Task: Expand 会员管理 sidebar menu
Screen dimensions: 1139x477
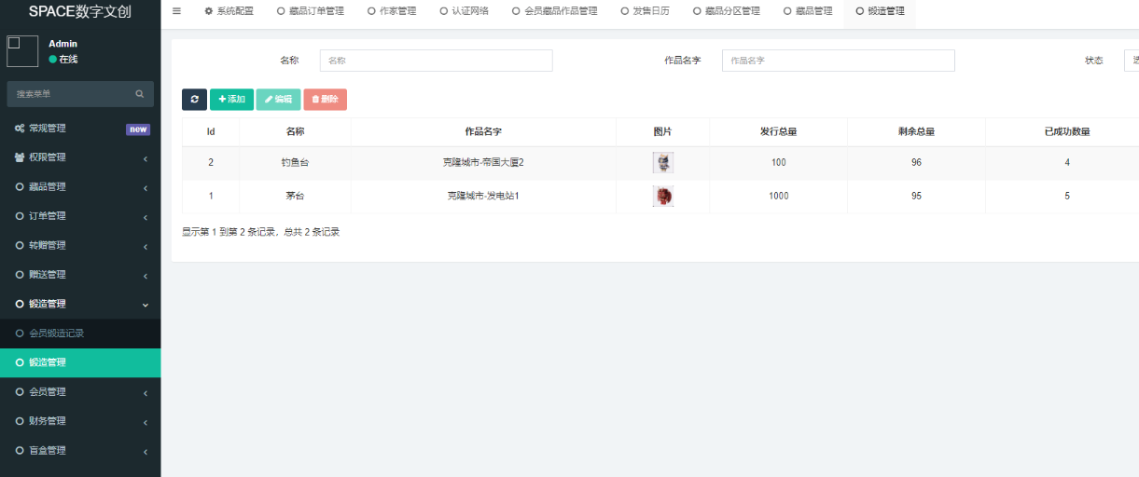Action: click(80, 392)
